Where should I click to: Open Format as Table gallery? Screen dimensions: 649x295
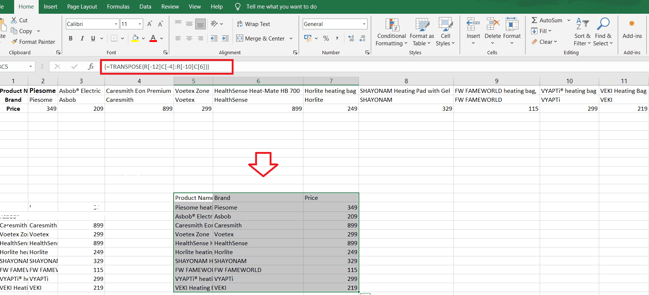coord(422,32)
